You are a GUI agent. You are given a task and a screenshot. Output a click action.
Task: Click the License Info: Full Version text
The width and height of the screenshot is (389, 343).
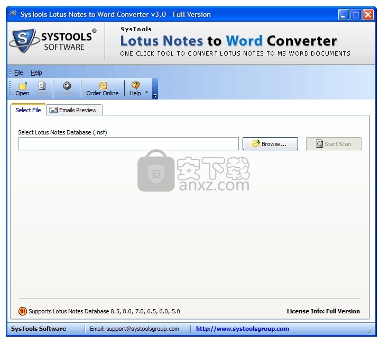pos(323,311)
